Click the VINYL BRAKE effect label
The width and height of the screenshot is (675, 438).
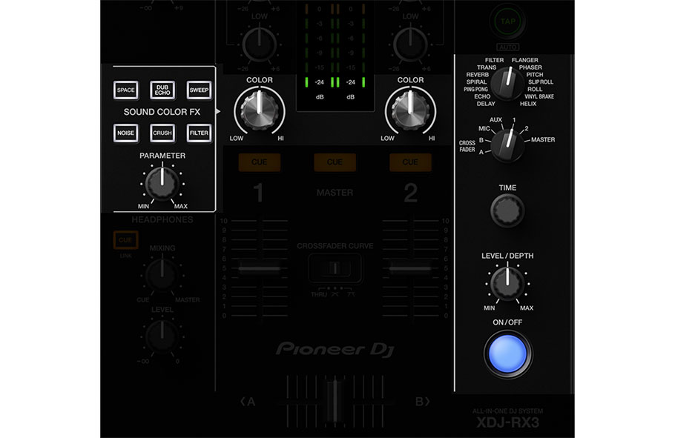[539, 96]
